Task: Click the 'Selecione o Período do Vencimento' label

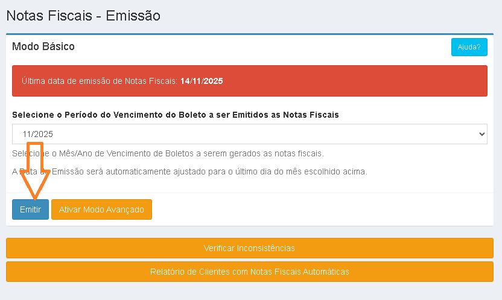Action: [x=176, y=115]
